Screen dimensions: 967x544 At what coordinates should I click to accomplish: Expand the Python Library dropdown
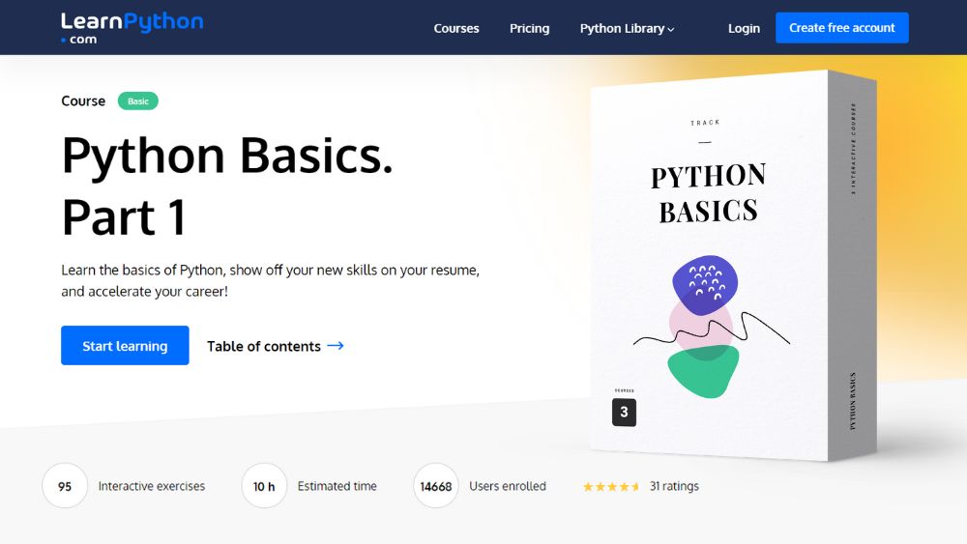tap(627, 28)
